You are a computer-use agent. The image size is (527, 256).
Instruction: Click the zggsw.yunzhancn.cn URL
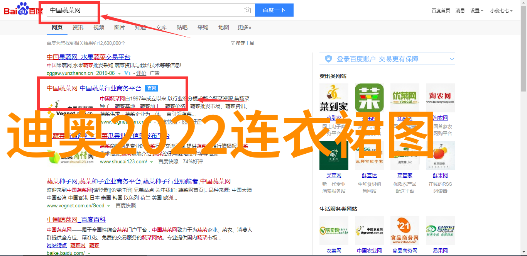70,73
